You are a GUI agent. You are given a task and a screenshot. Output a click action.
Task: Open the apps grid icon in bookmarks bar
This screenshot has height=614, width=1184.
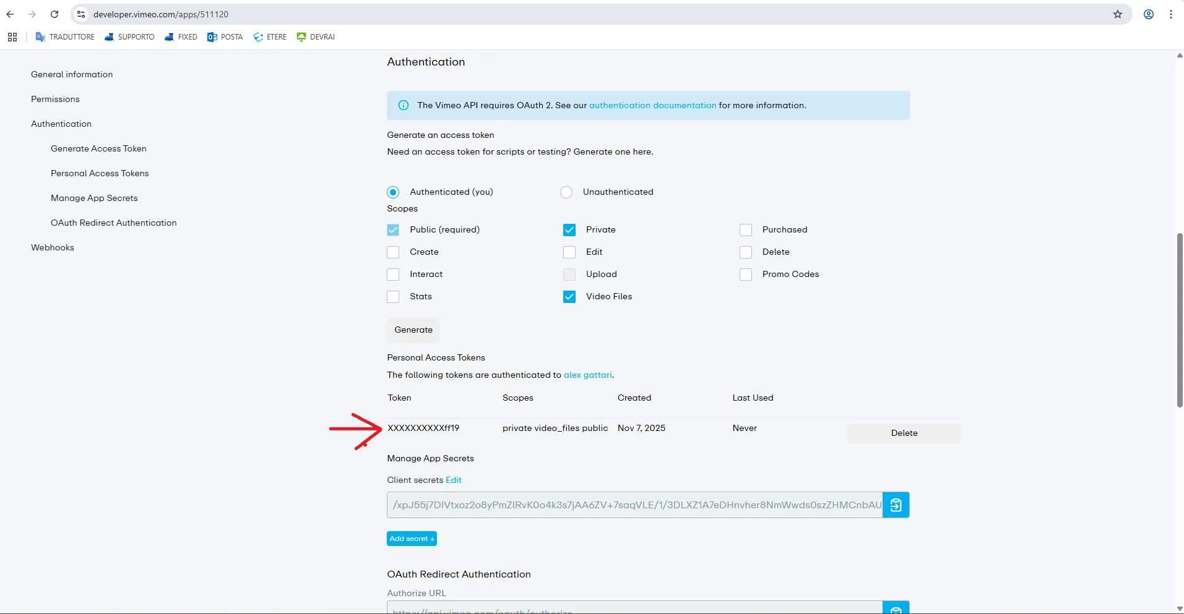[12, 37]
